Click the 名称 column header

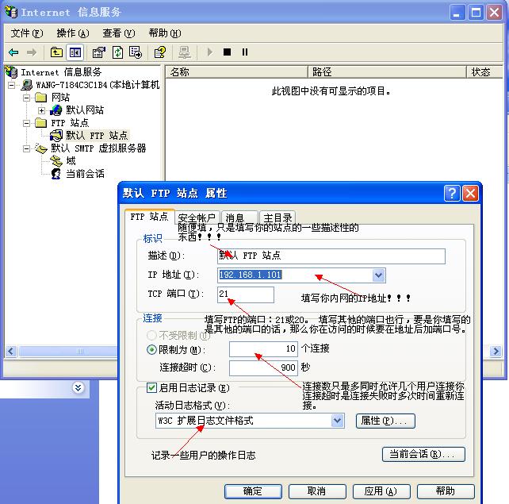tap(236, 71)
